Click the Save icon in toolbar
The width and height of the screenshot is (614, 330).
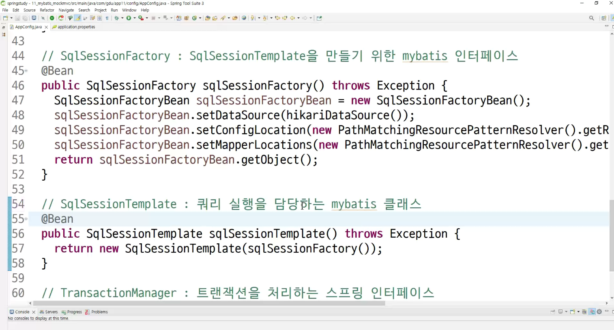pyautogui.click(x=18, y=18)
